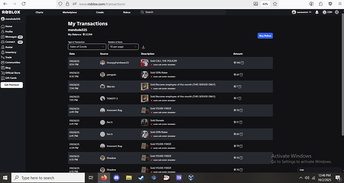344x183 pixels.
Task: Open the mandude325 sidebar profile link
Action: 10,19
